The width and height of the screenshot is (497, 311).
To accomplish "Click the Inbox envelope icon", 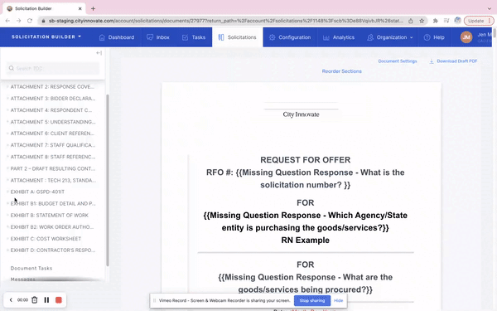I will click(x=150, y=37).
